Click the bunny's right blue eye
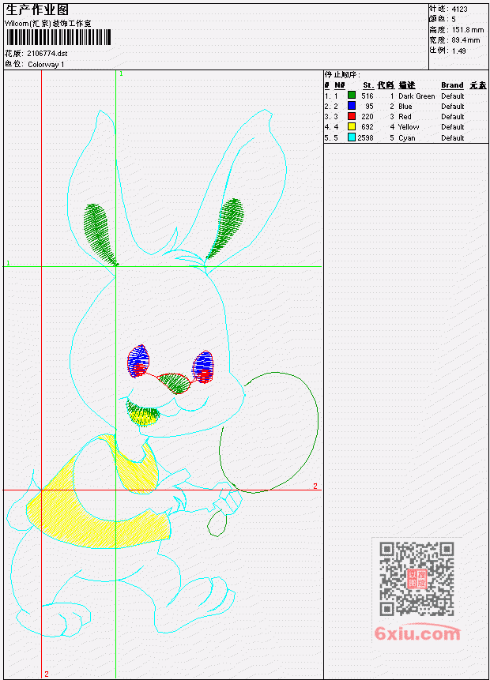The width and height of the screenshot is (490, 680). pyautogui.click(x=202, y=366)
